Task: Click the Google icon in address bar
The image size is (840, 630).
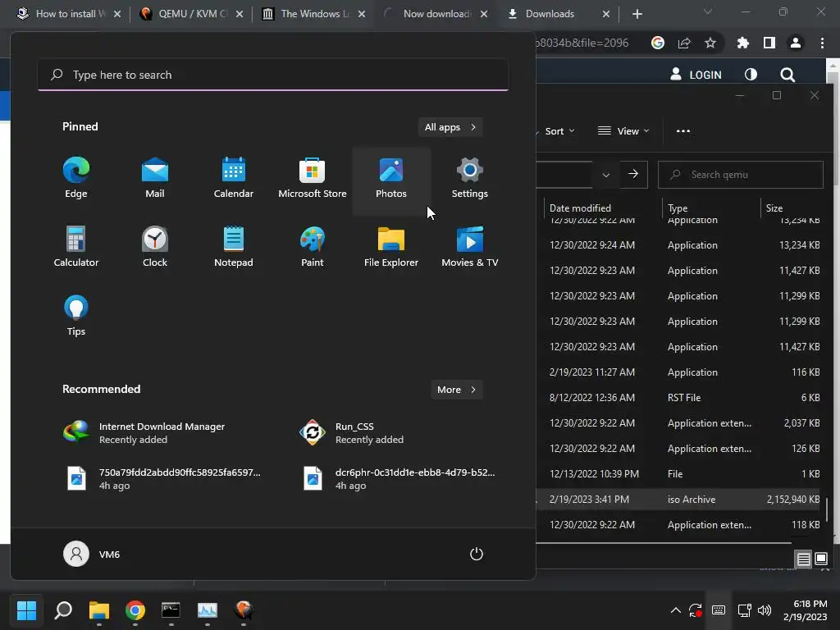Action: click(658, 43)
